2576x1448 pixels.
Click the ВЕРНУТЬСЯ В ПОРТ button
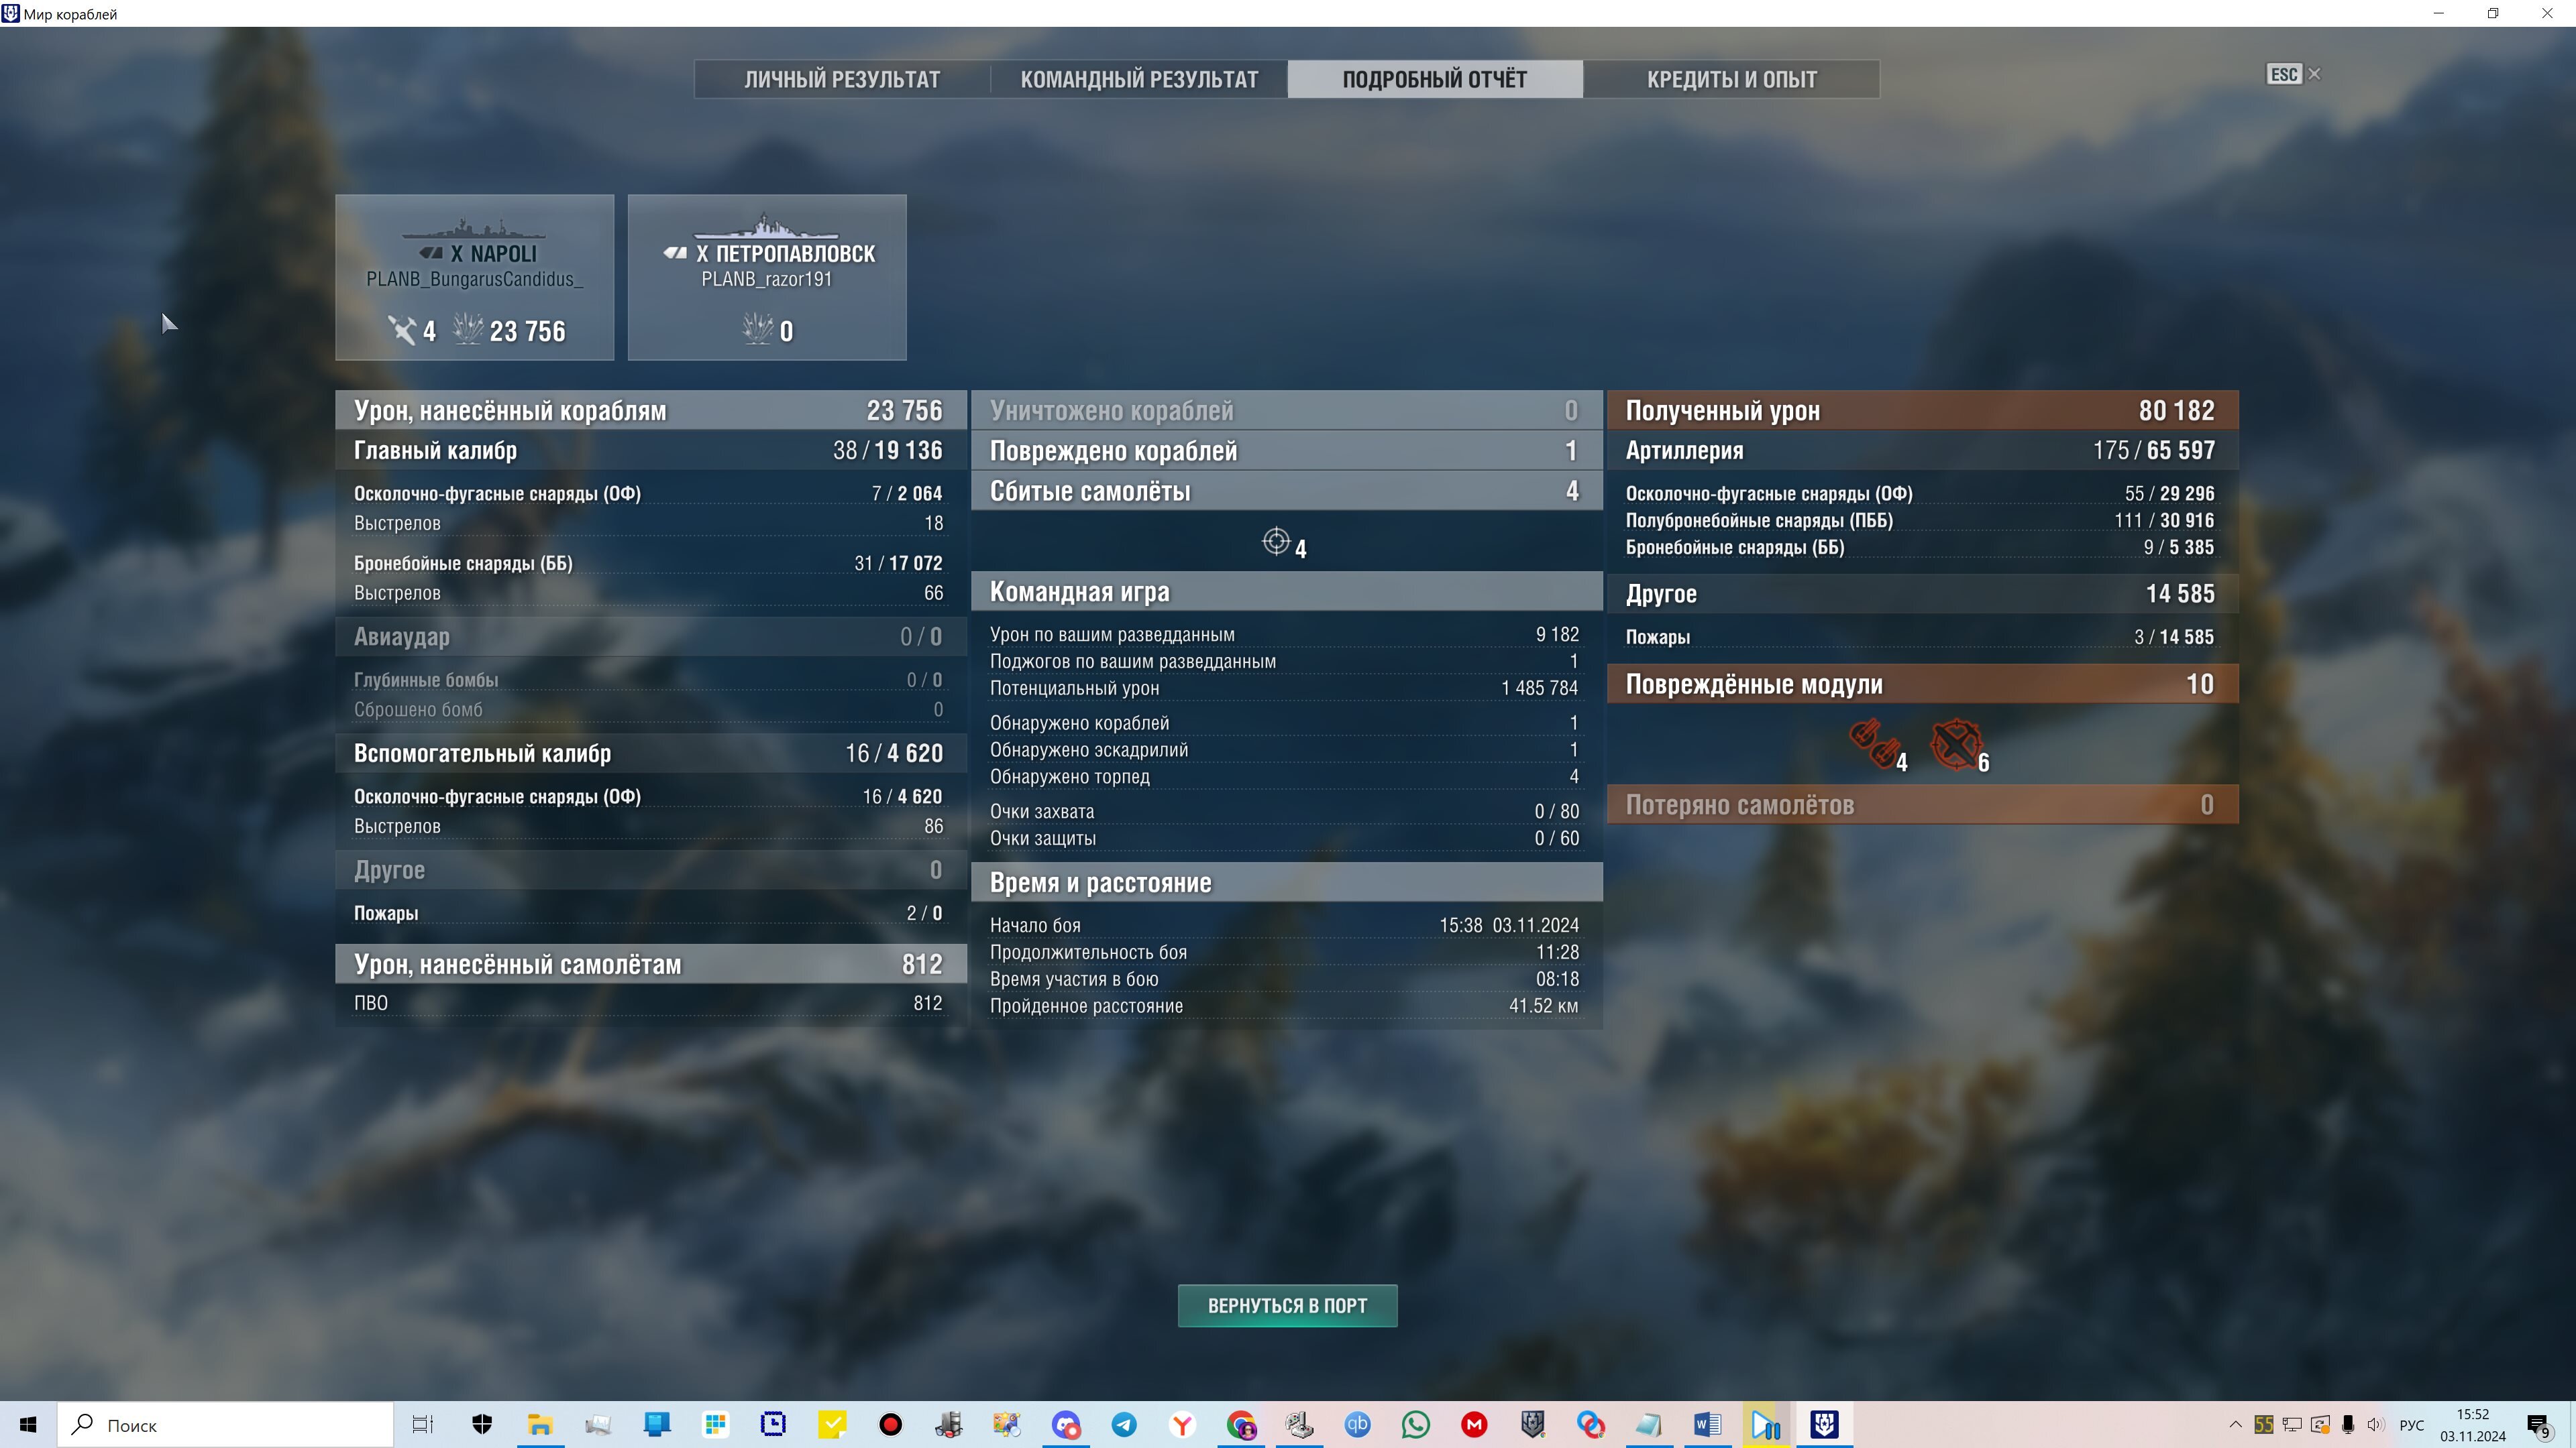(x=1287, y=1305)
